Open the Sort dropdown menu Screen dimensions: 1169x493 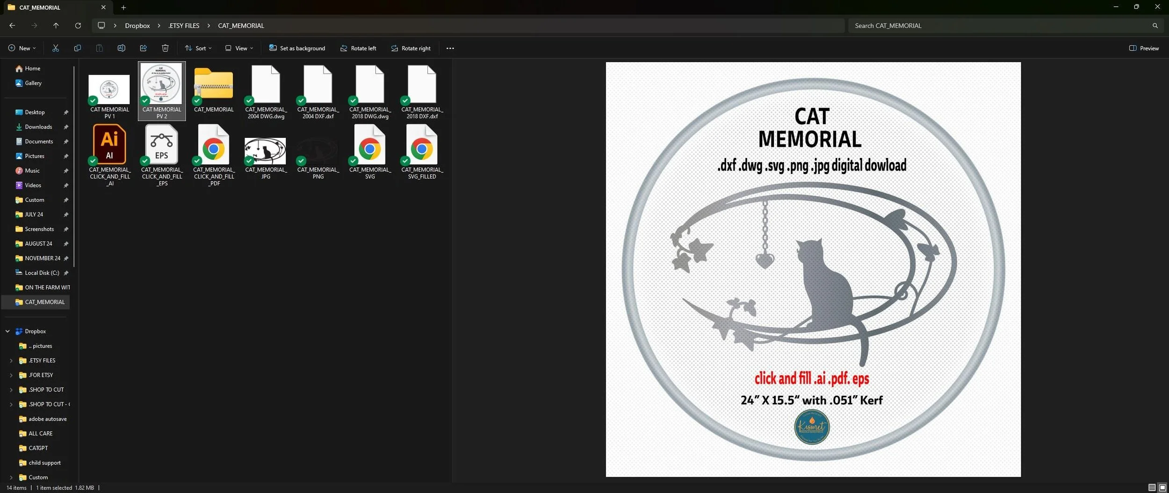tap(198, 48)
